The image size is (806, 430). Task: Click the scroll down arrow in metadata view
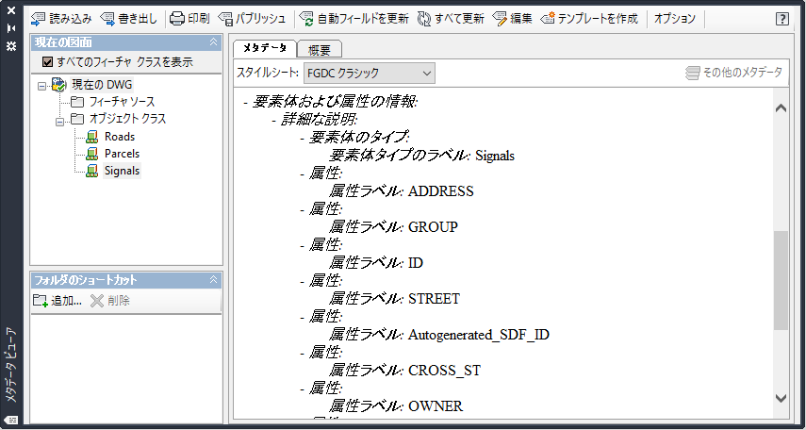781,398
